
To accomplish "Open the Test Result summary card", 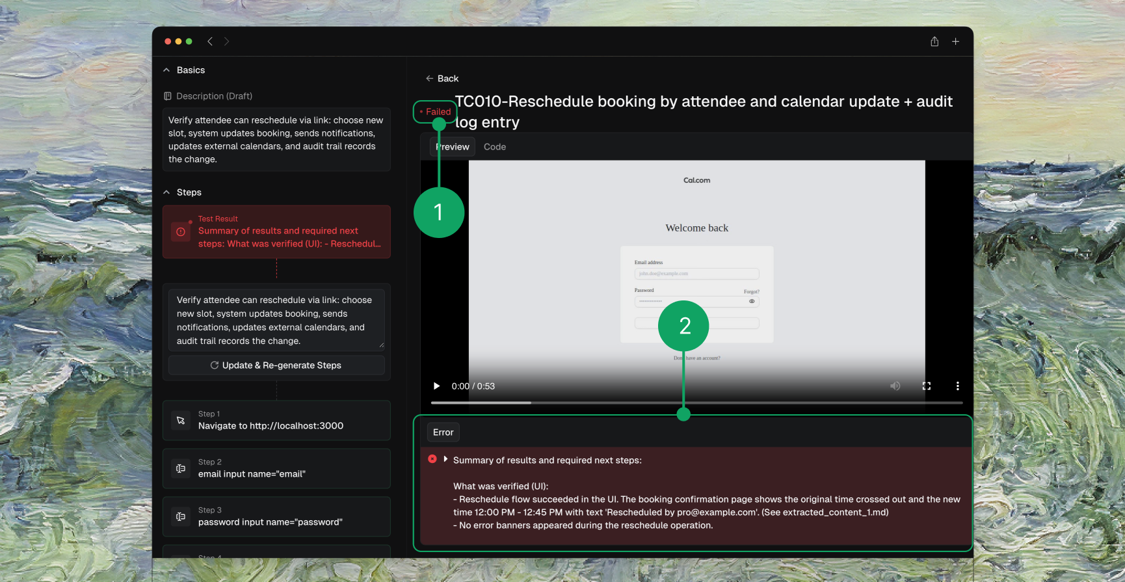I will pos(276,232).
